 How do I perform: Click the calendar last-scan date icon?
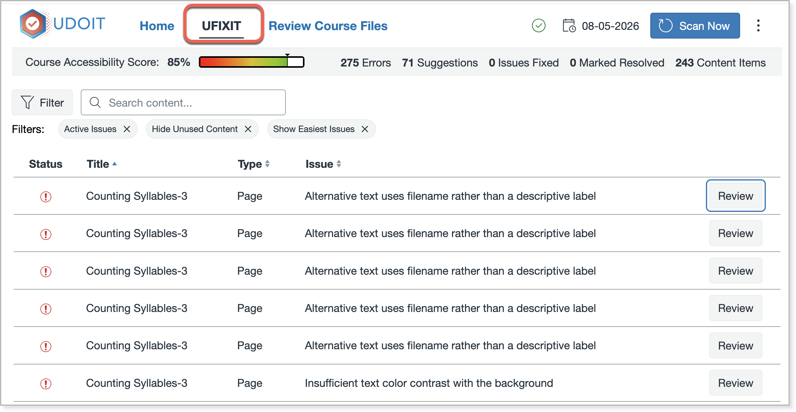click(569, 25)
